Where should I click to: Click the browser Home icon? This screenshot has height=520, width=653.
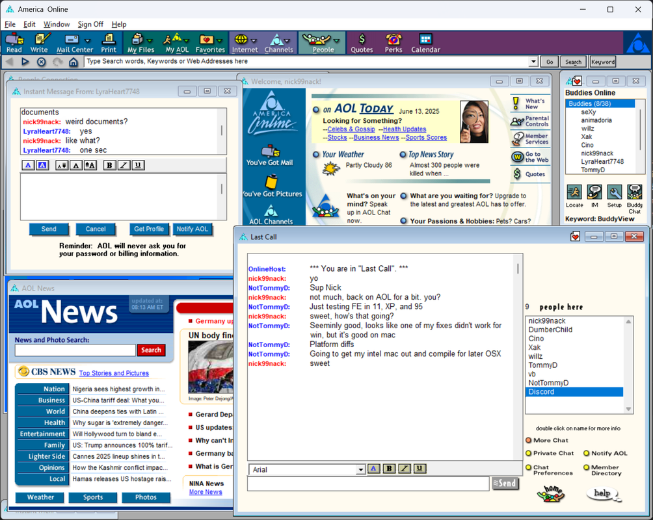pyautogui.click(x=73, y=62)
